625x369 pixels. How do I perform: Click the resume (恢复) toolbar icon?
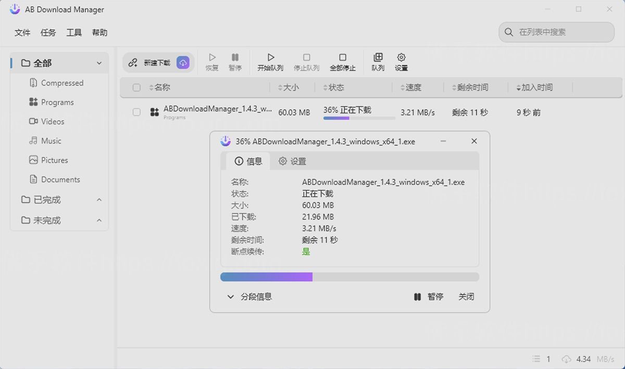point(211,61)
